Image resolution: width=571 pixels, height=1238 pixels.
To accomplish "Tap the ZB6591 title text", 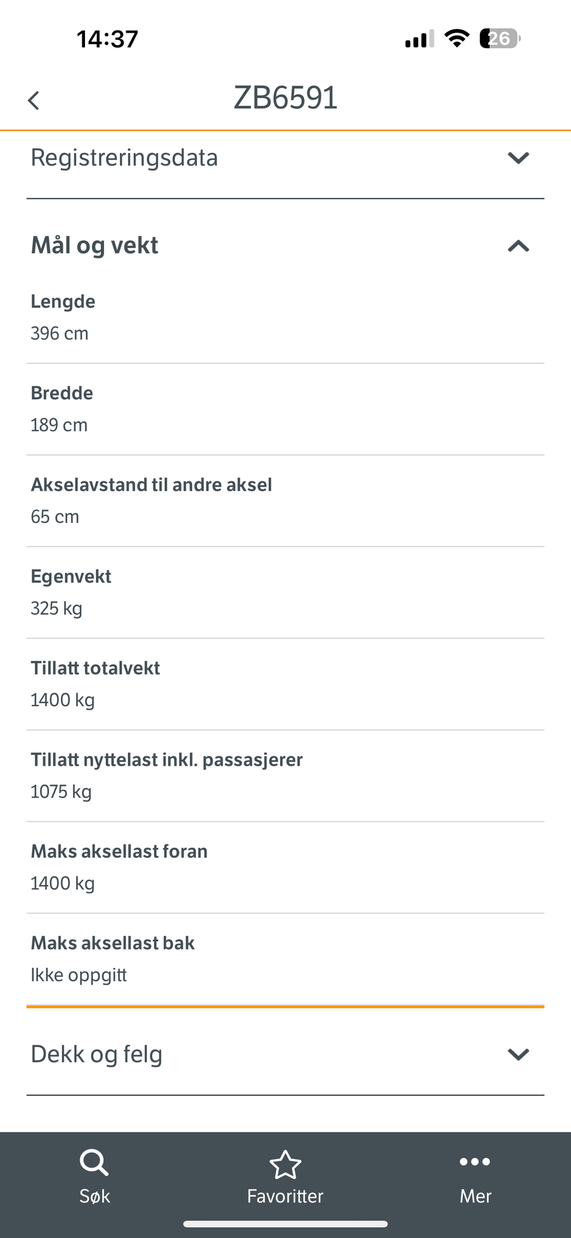I will click(285, 98).
